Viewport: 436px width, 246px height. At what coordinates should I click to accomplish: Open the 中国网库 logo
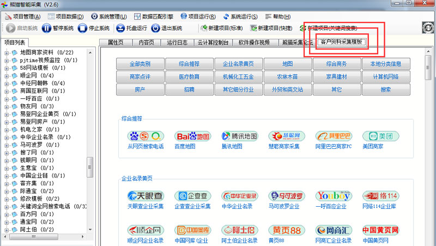[193, 230]
